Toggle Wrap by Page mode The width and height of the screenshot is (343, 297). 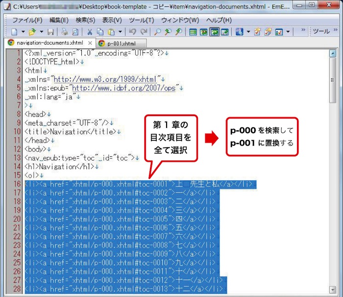(224, 32)
